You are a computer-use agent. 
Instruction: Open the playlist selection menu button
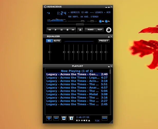pos(64,118)
